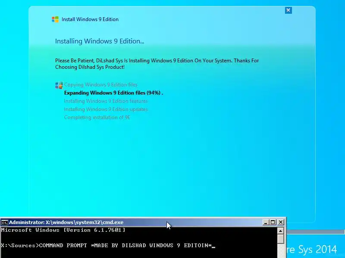Click 'Expanding Windows 9 Edition files (94%)' step

tap(113, 93)
